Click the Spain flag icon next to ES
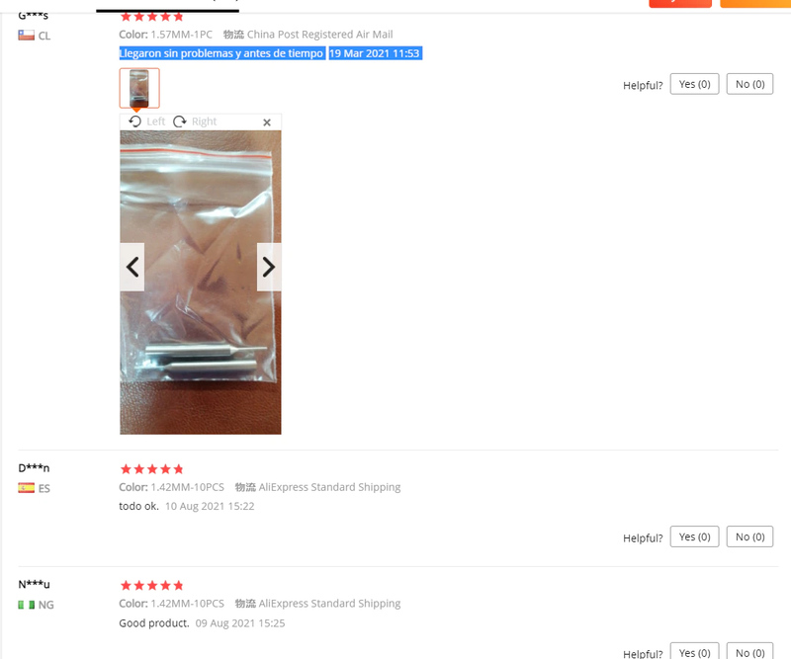Image resolution: width=791 pixels, height=659 pixels. point(27,488)
